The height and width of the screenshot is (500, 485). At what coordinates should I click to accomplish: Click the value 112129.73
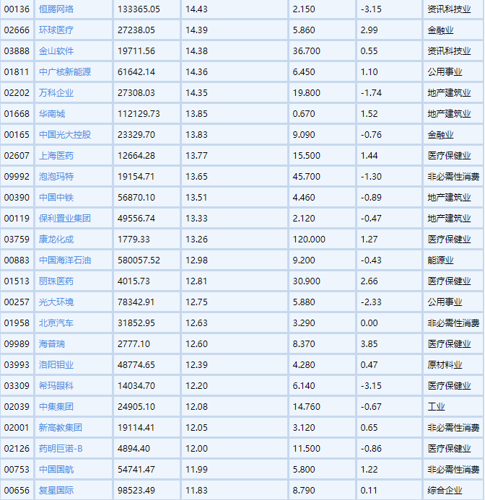pos(139,114)
